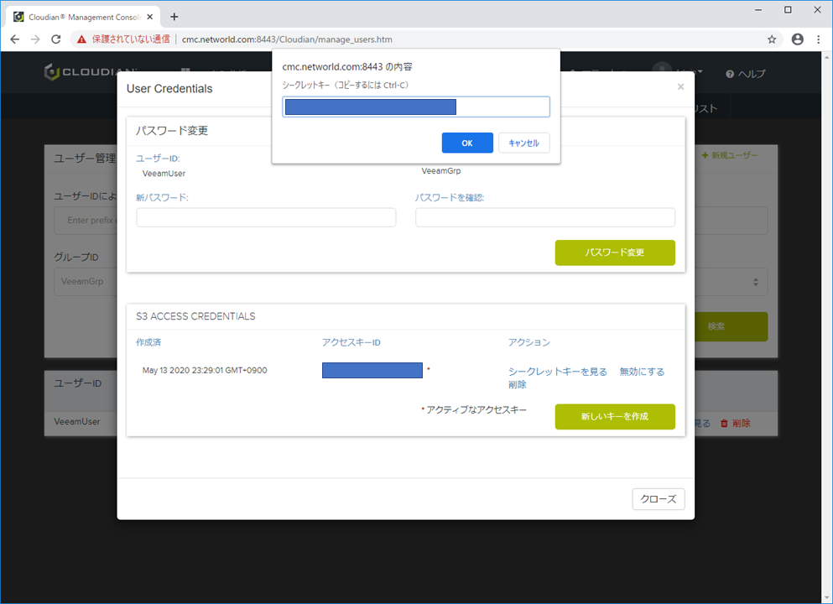Click the 新パスワード input field
833x604 pixels.
tap(266, 216)
